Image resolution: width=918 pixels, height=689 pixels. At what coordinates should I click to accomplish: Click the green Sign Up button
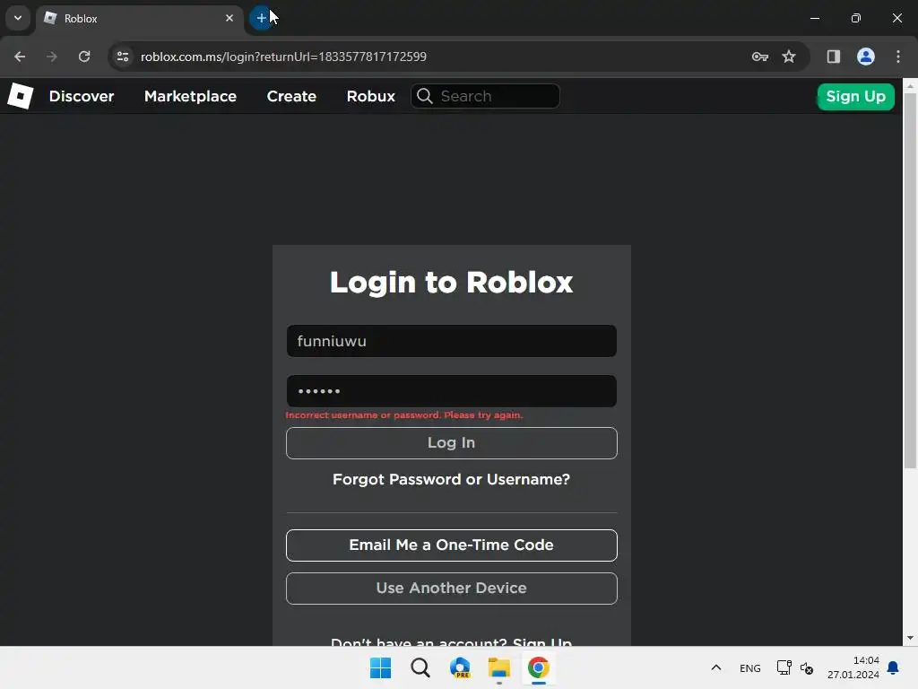pyautogui.click(x=855, y=97)
